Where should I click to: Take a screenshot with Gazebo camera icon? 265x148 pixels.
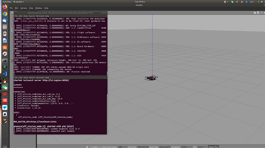point(255,13)
